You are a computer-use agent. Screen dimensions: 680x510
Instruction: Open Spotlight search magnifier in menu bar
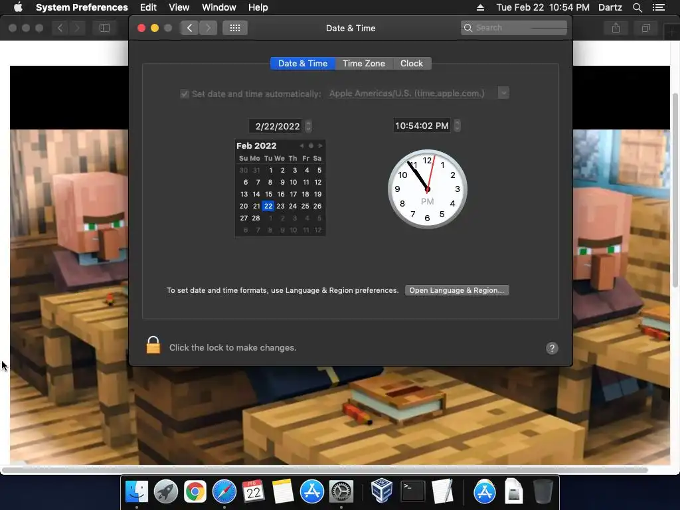tap(637, 7)
